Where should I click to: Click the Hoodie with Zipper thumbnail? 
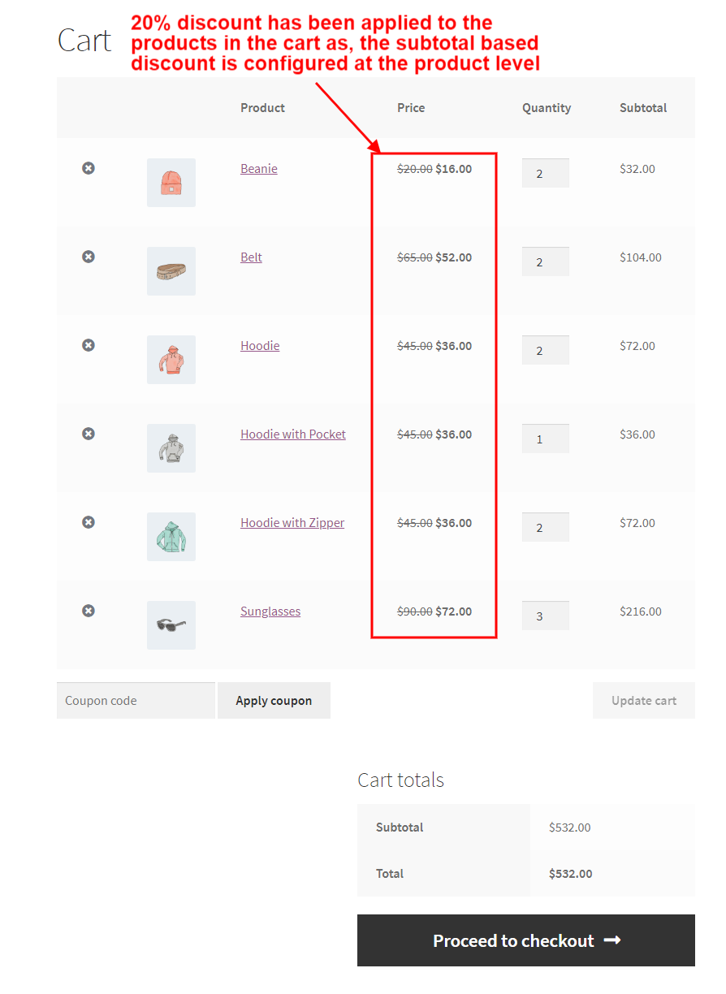[171, 537]
